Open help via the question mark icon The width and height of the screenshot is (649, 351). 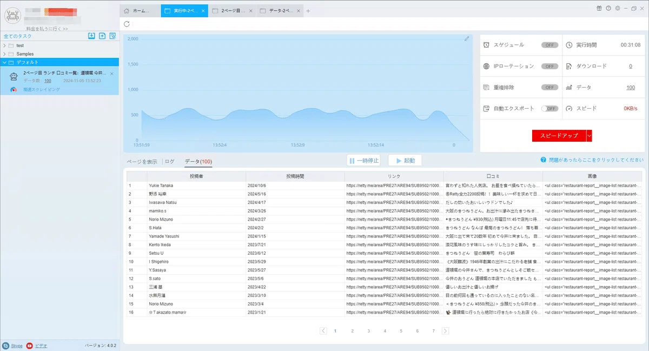point(608,9)
